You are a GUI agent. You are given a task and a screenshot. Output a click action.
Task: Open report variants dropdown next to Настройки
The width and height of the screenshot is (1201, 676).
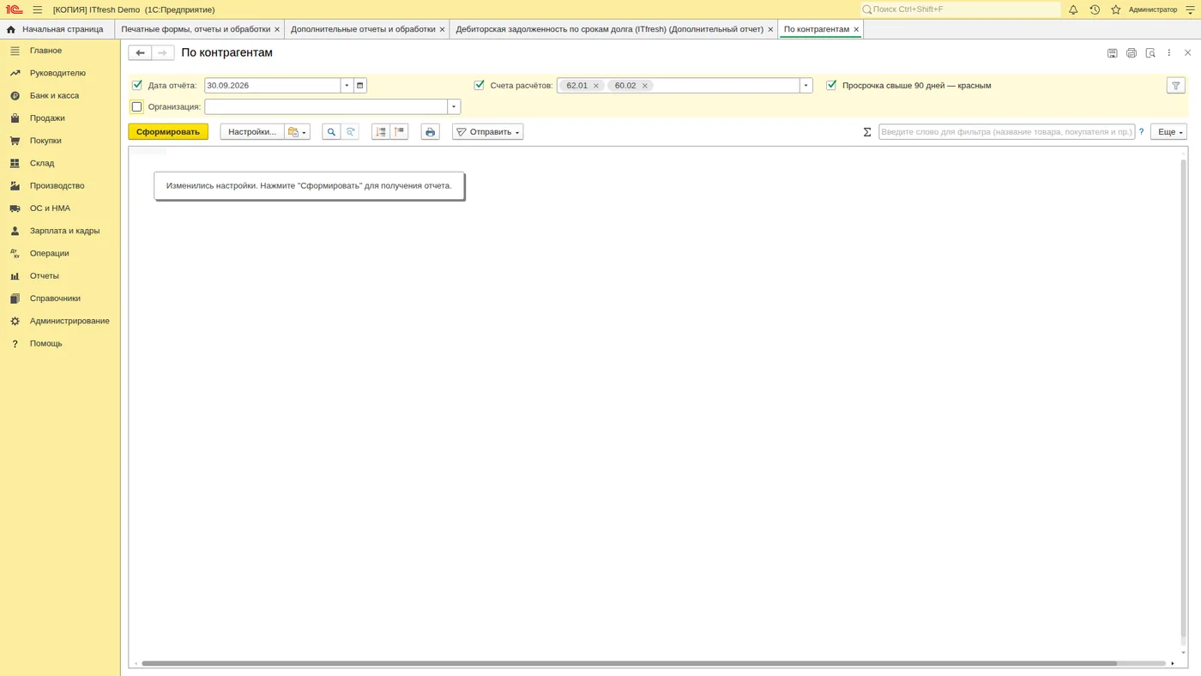coord(298,132)
